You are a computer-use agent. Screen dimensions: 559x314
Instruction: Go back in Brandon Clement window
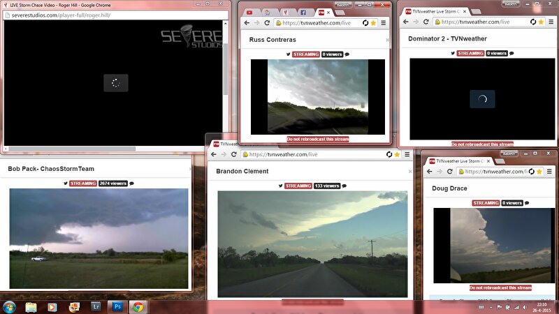point(214,154)
